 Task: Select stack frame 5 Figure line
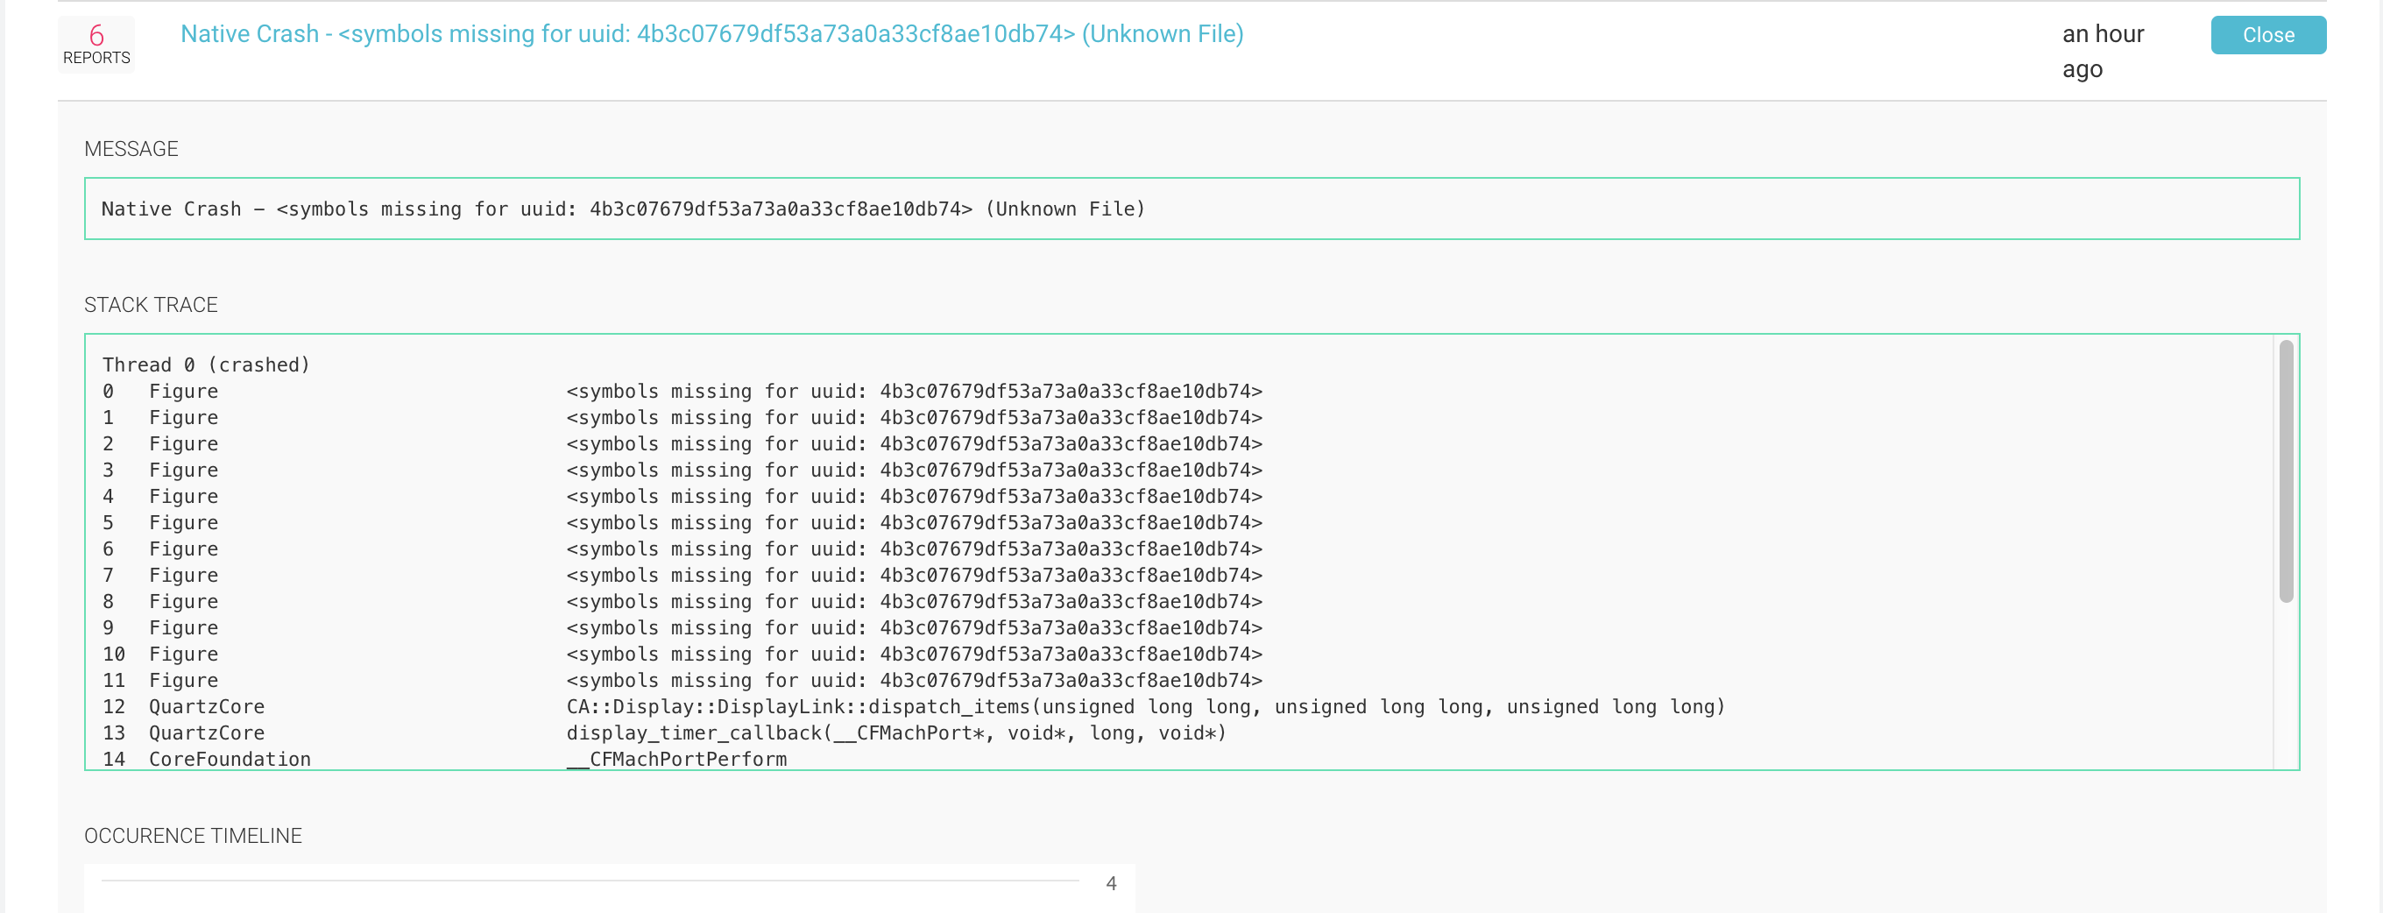click(183, 522)
